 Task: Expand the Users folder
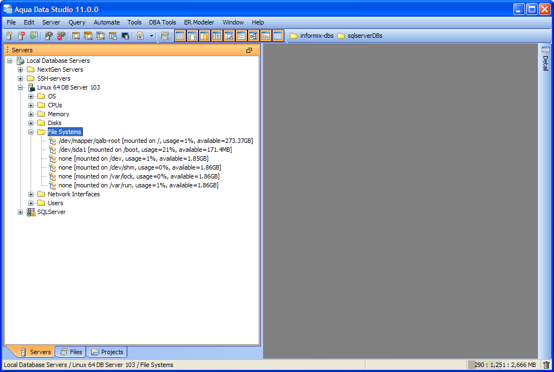[31, 203]
